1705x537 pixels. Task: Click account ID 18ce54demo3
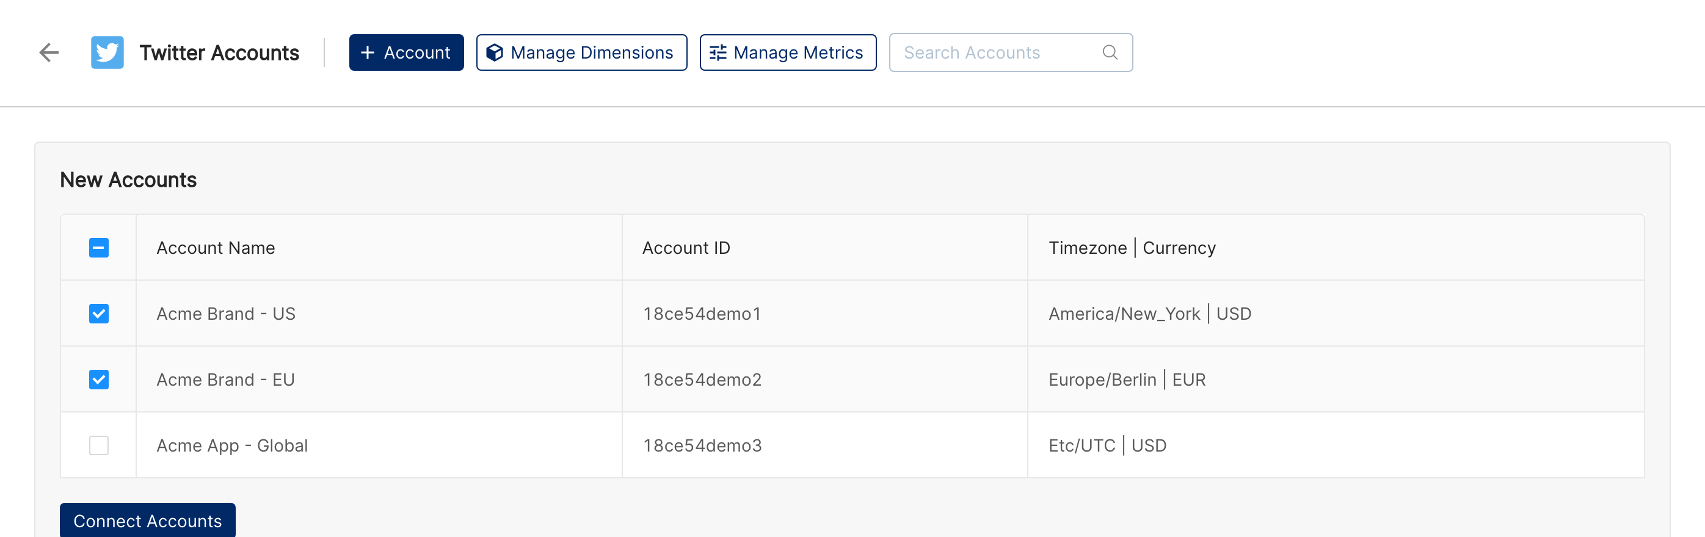pyautogui.click(x=702, y=445)
